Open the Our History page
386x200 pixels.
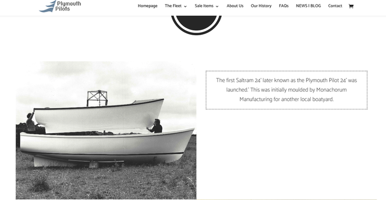tap(261, 6)
